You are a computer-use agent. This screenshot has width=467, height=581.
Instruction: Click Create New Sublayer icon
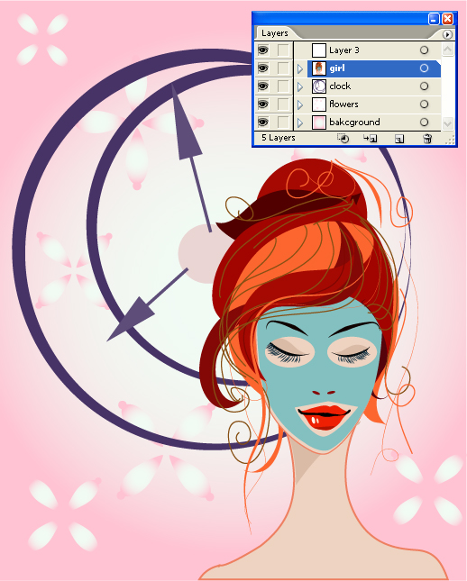[371, 138]
